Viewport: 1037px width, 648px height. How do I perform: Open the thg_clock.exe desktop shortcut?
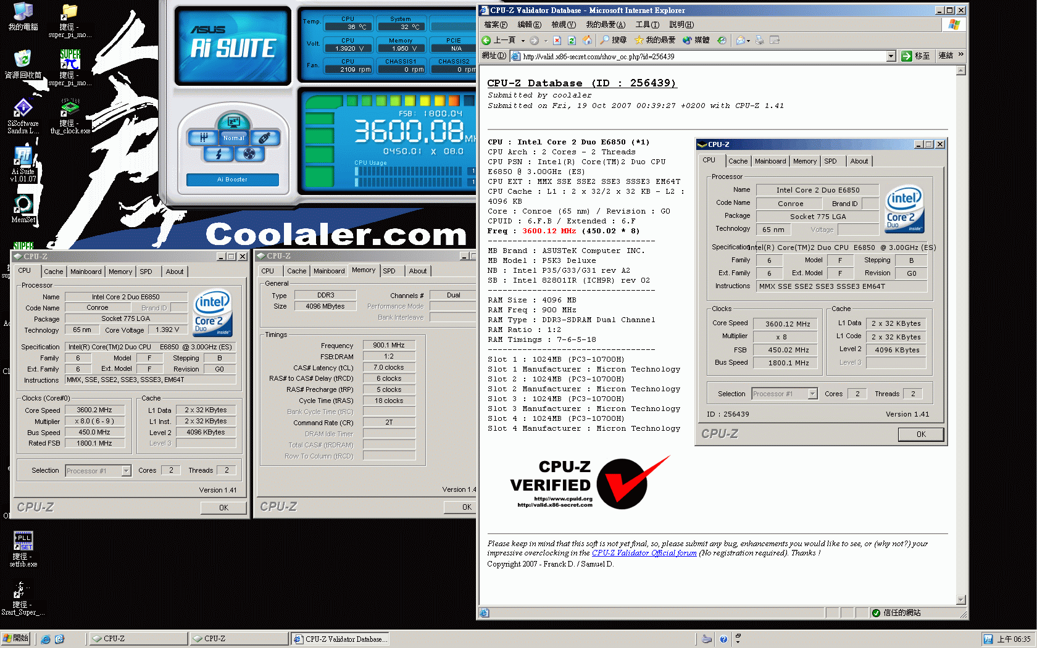pos(70,116)
